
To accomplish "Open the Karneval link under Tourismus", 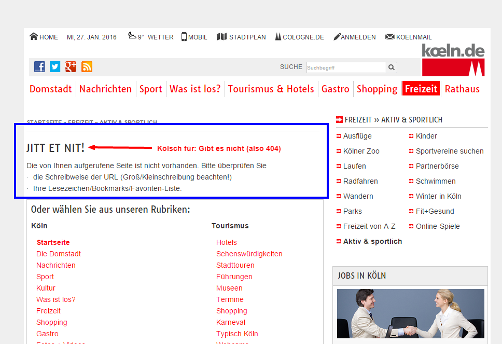I will click(230, 322).
